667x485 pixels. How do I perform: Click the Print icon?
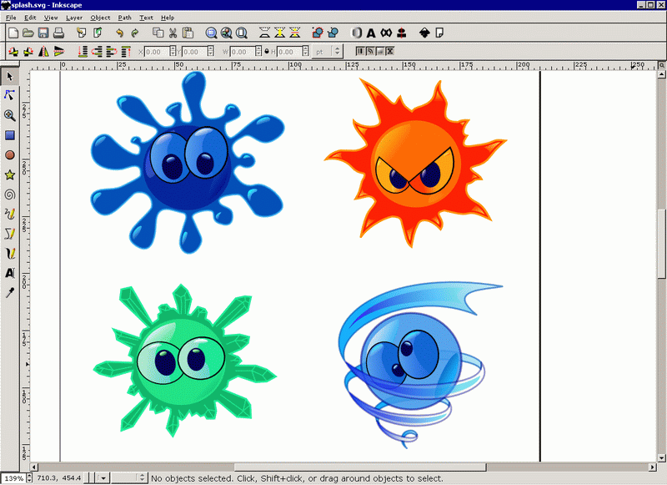pyautogui.click(x=58, y=33)
